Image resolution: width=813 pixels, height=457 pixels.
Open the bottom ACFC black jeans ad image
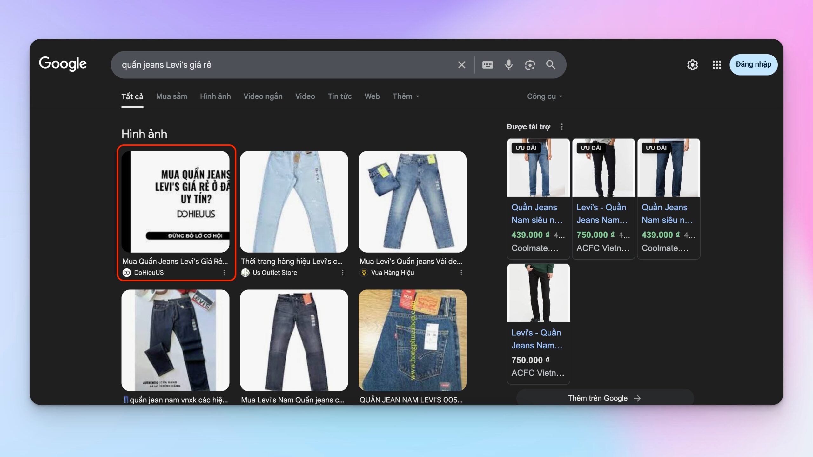(x=538, y=293)
